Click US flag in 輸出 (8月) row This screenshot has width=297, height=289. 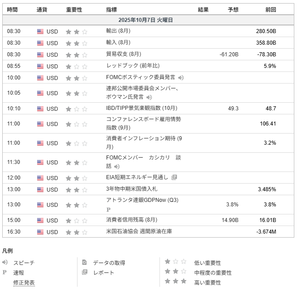40,32
